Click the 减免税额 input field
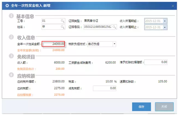Screen dimensions: 179x115 104,88
